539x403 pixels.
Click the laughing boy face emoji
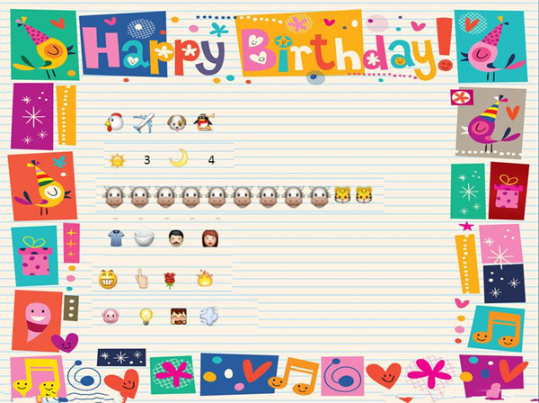(x=179, y=317)
